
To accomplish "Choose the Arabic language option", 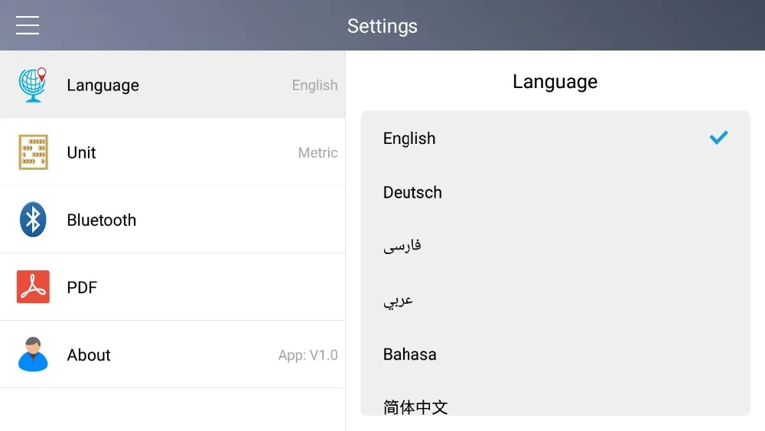I will (x=399, y=300).
